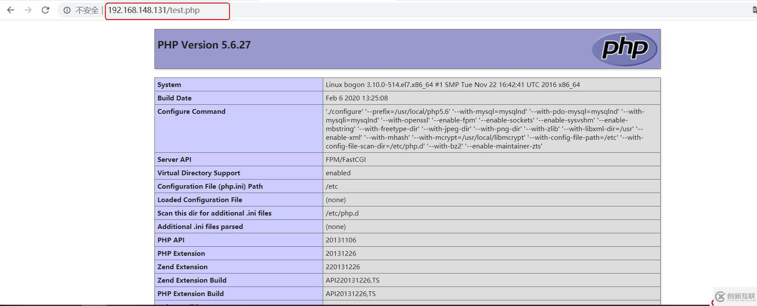Click the Loaded Configuration File label
This screenshot has width=757, height=306.
(200, 200)
